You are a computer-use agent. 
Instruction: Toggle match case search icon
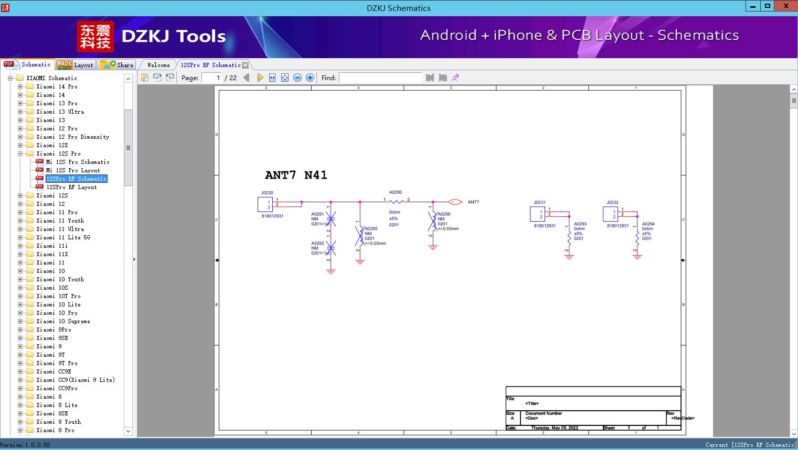(455, 78)
